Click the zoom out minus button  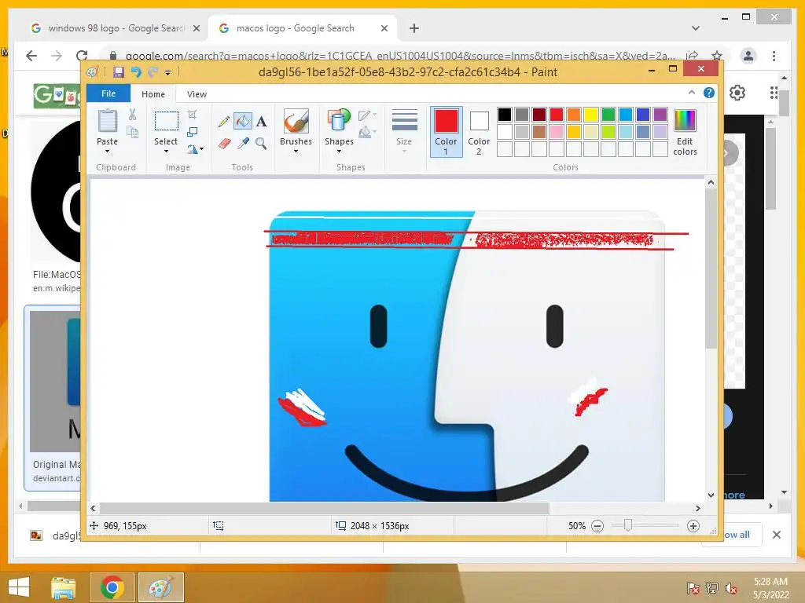597,526
